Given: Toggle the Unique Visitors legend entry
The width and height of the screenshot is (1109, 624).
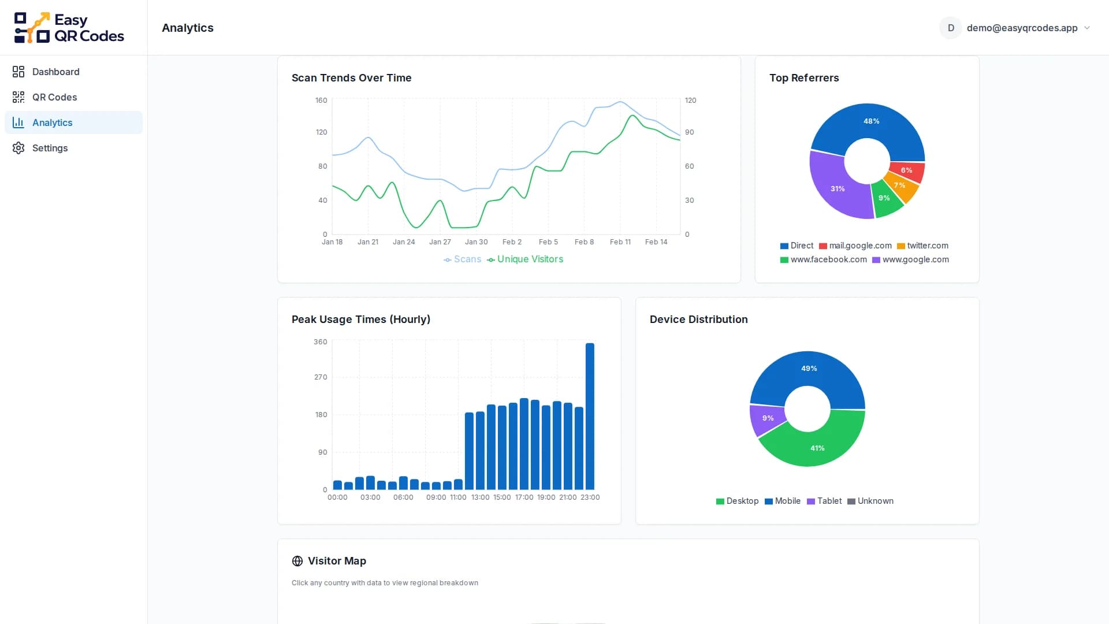Looking at the screenshot, I should [x=525, y=259].
